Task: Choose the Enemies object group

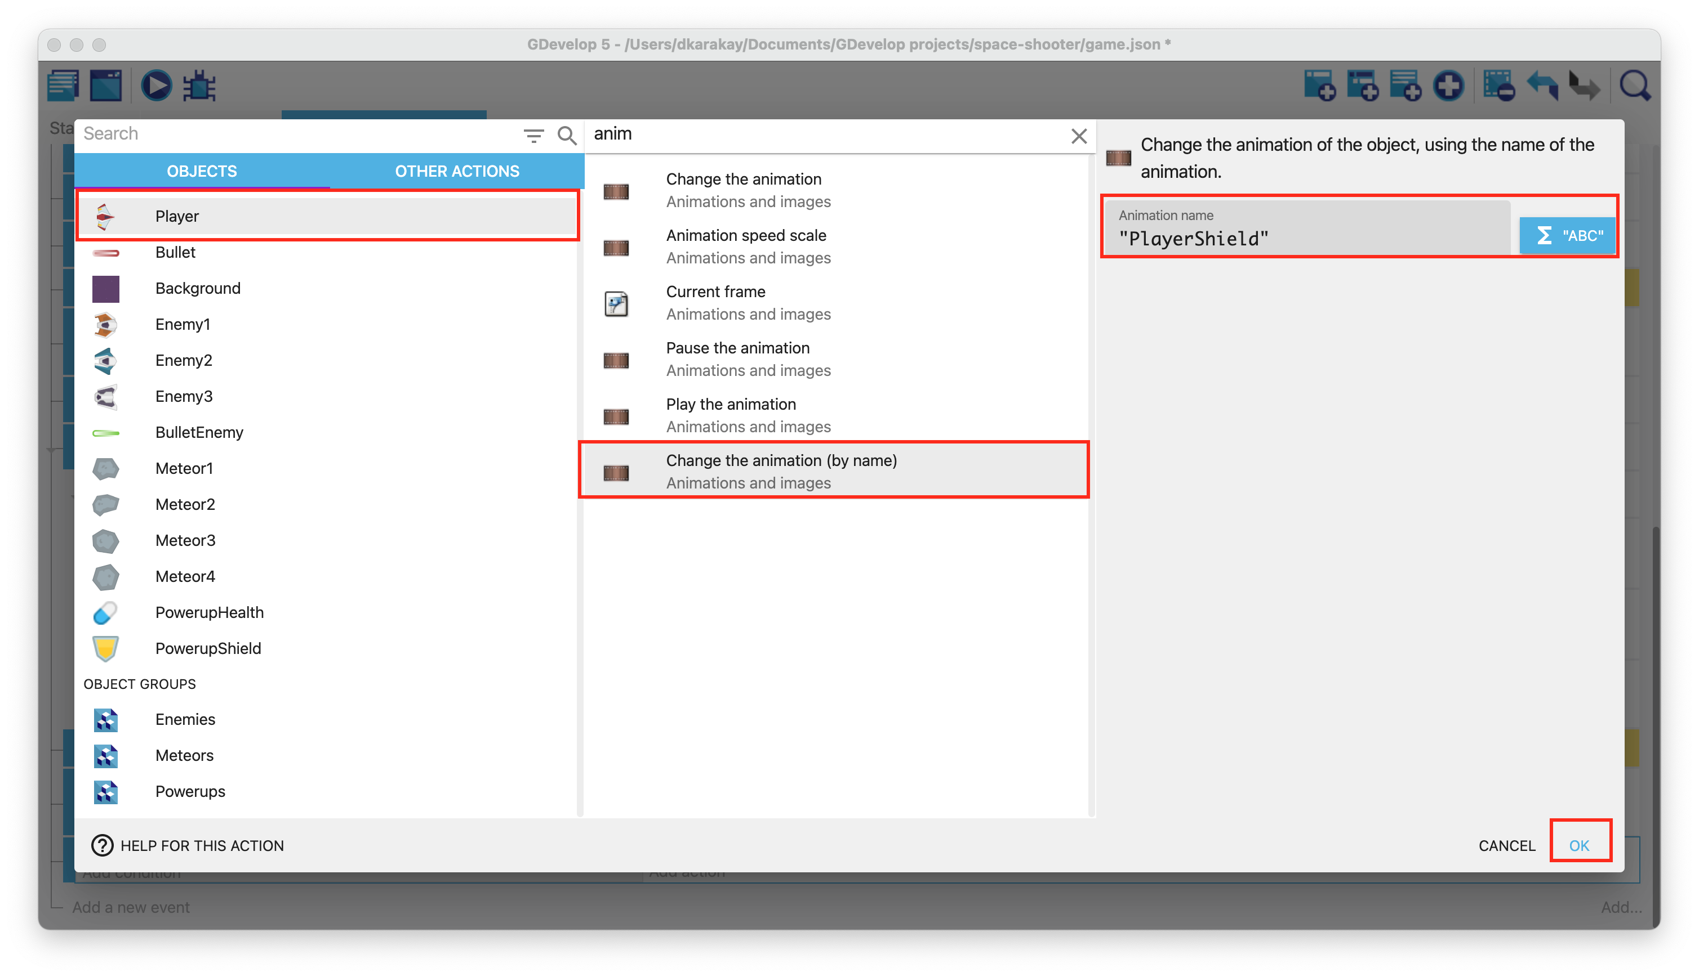Action: [185, 719]
